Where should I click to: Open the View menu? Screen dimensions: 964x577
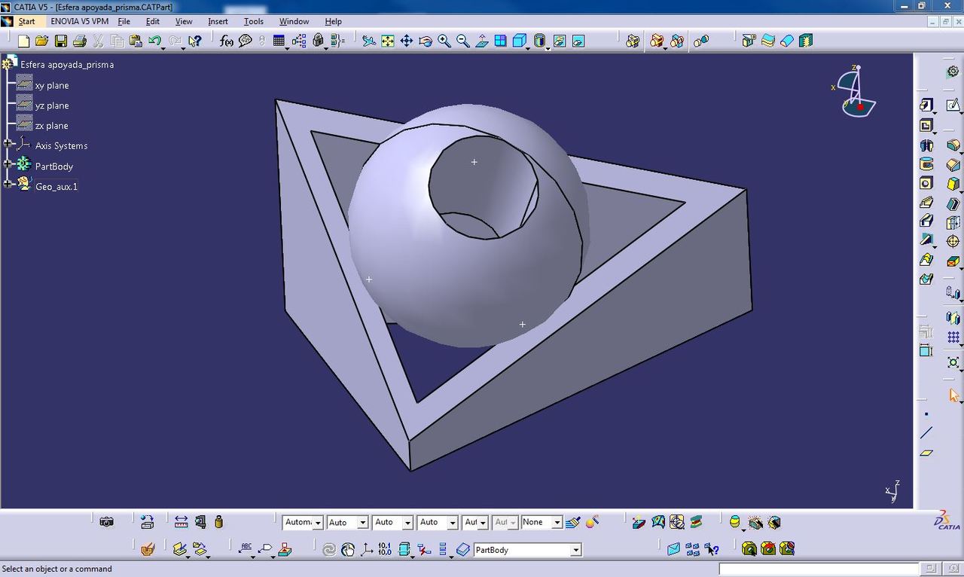[x=184, y=21]
